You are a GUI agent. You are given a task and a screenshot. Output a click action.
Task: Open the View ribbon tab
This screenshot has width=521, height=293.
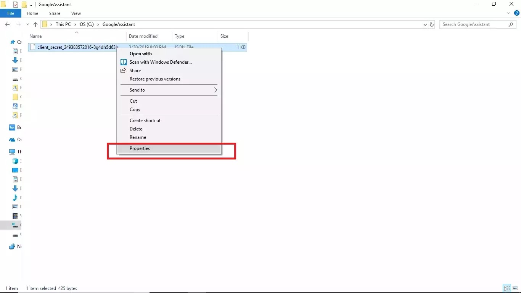76,13
